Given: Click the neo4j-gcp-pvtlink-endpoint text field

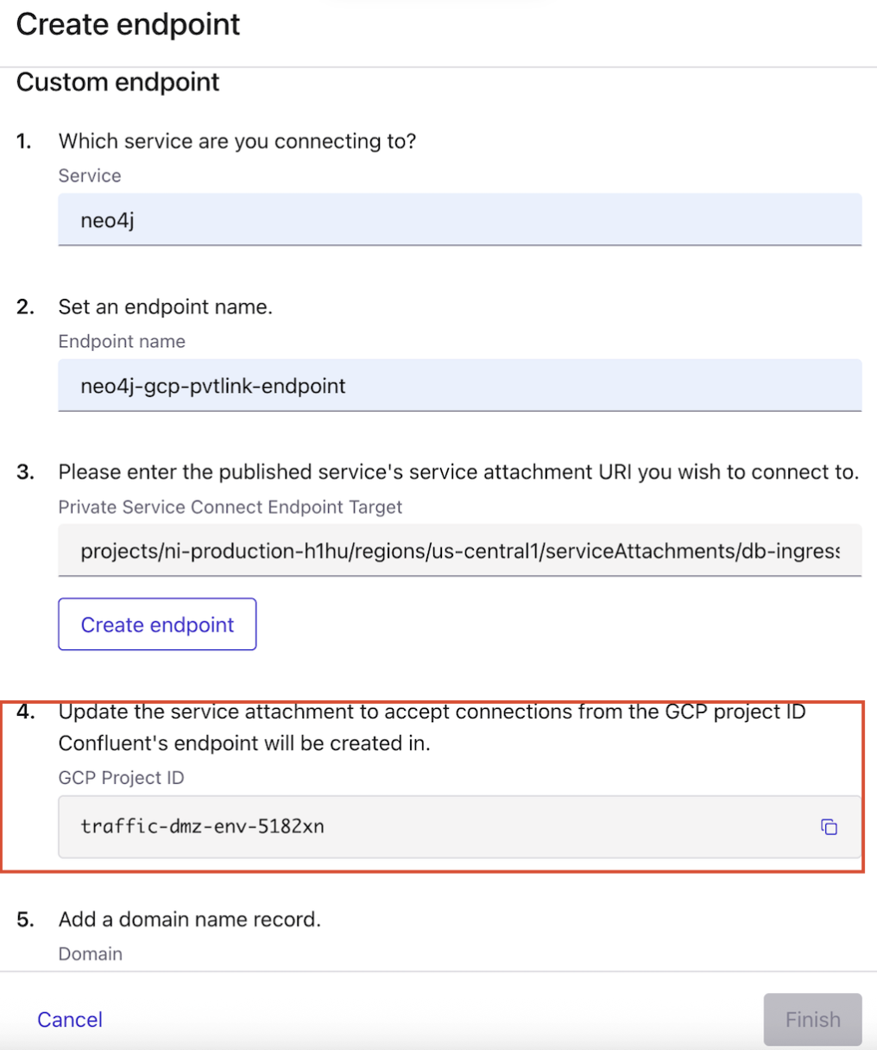Looking at the screenshot, I should pyautogui.click(x=459, y=385).
